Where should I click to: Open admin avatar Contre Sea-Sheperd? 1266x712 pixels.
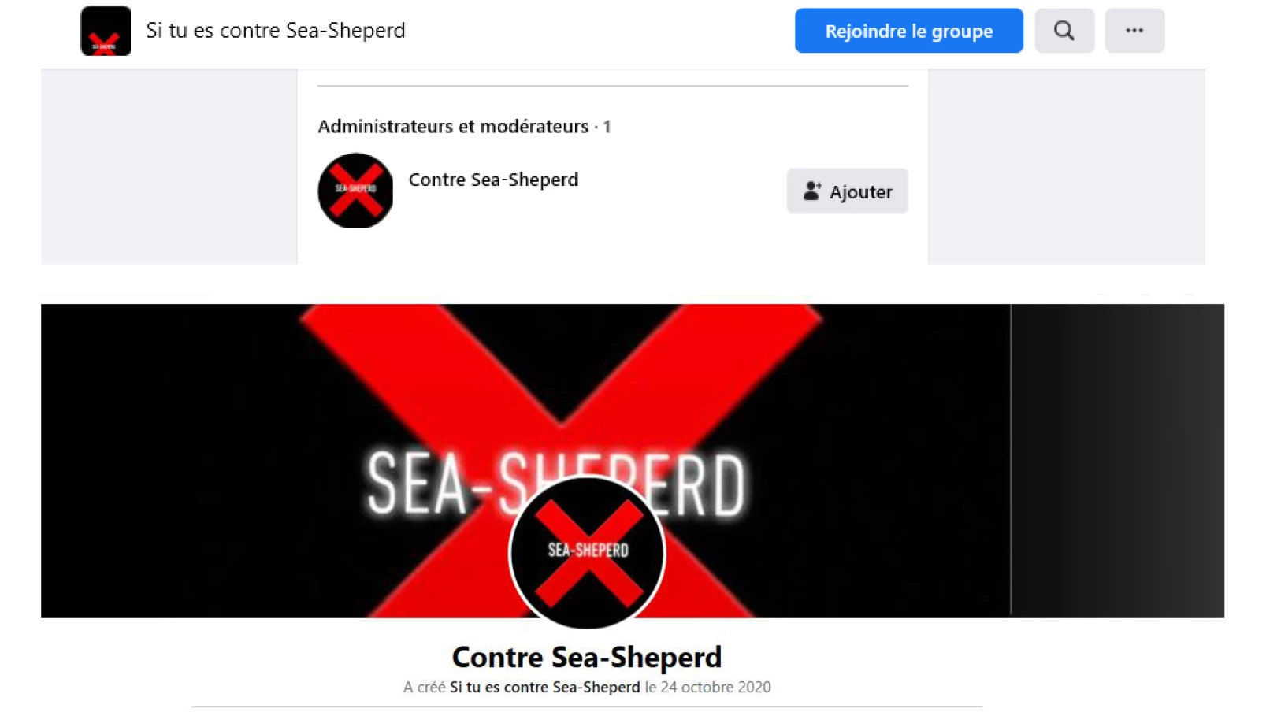click(x=355, y=191)
